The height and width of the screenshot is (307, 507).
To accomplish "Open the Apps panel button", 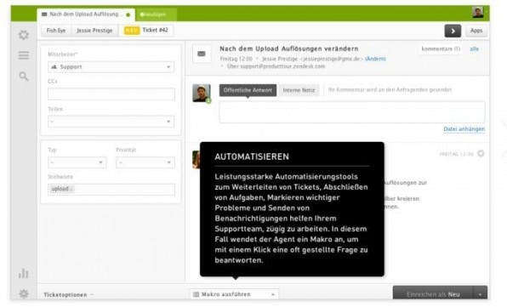I will click(x=476, y=31).
